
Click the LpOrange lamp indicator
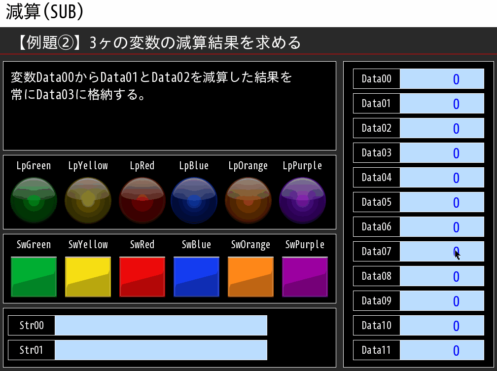click(248, 200)
